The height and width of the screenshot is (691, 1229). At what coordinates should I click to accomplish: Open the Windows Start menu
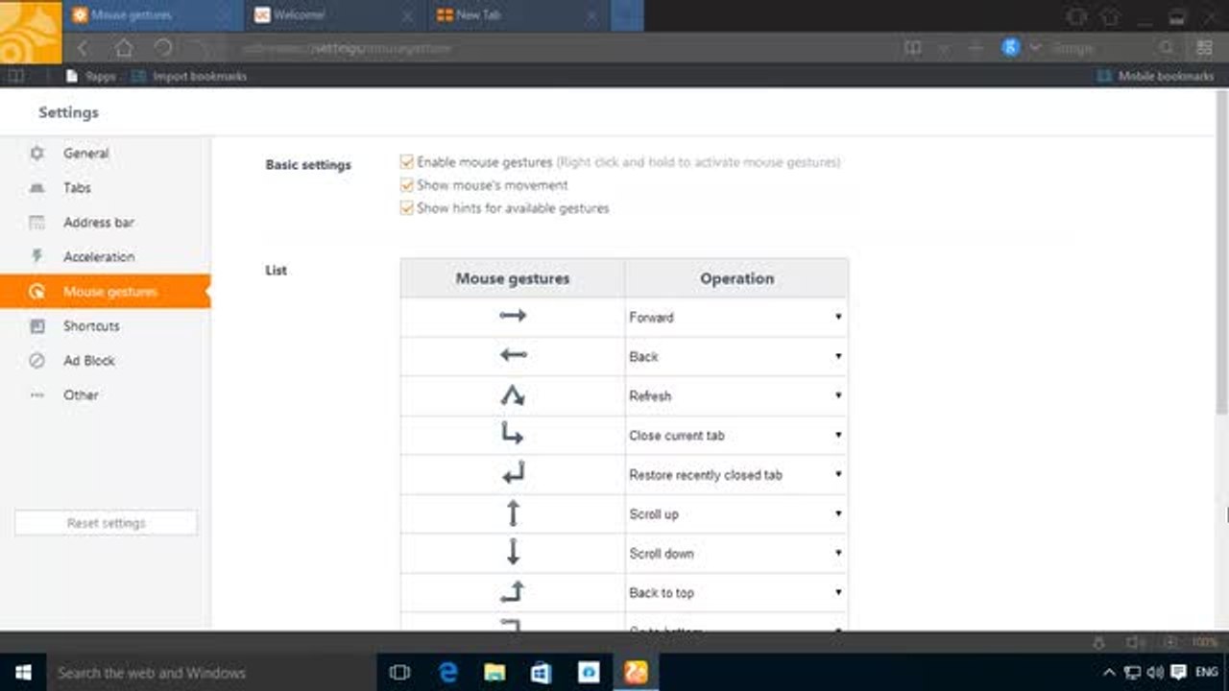tap(23, 672)
